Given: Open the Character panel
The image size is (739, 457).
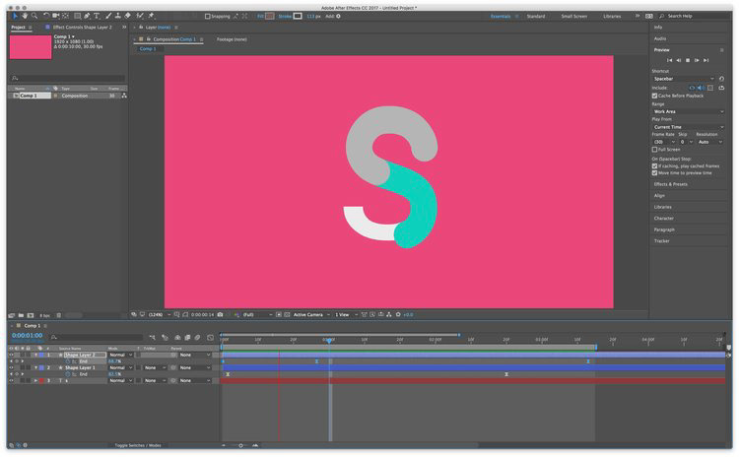Looking at the screenshot, I should 663,218.
